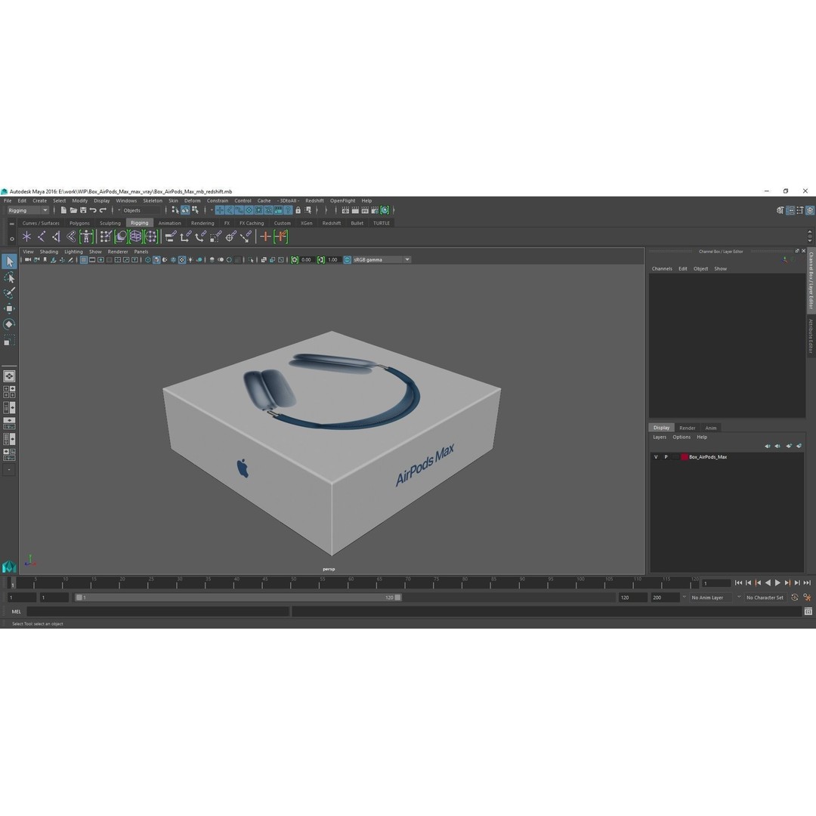The image size is (816, 816).
Task: Open the Rigging menu set dropdown
Action: point(28,210)
